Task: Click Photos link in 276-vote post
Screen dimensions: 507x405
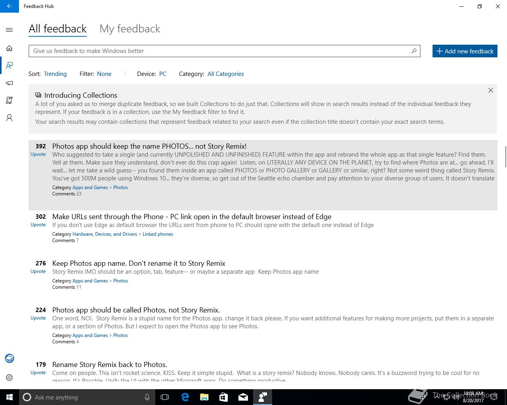Action: pos(120,281)
